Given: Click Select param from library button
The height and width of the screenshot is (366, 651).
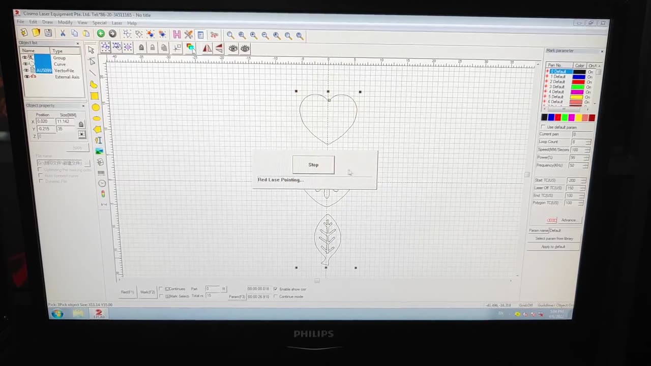Looking at the screenshot, I should 554,238.
